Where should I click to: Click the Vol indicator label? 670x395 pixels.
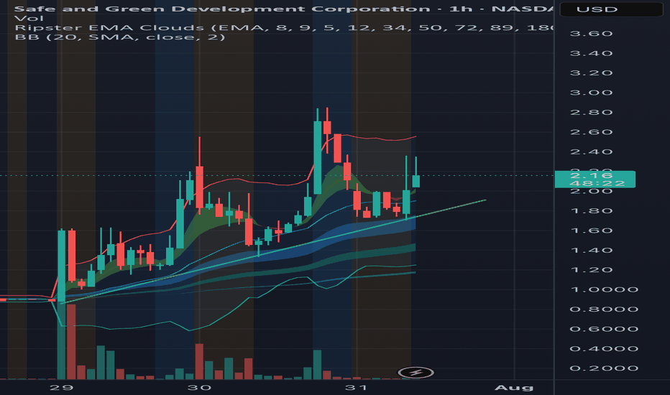29,19
